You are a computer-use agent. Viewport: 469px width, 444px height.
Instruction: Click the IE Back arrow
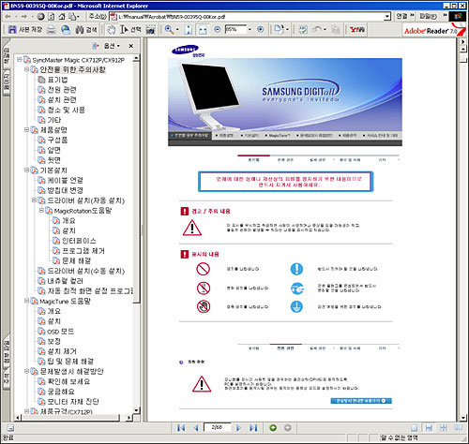pyautogui.click(x=8, y=16)
